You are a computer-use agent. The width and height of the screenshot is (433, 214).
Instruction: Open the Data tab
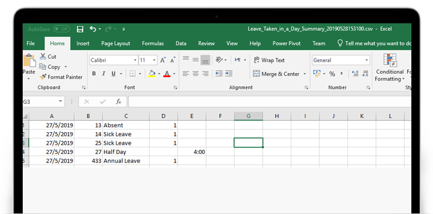pyautogui.click(x=181, y=43)
